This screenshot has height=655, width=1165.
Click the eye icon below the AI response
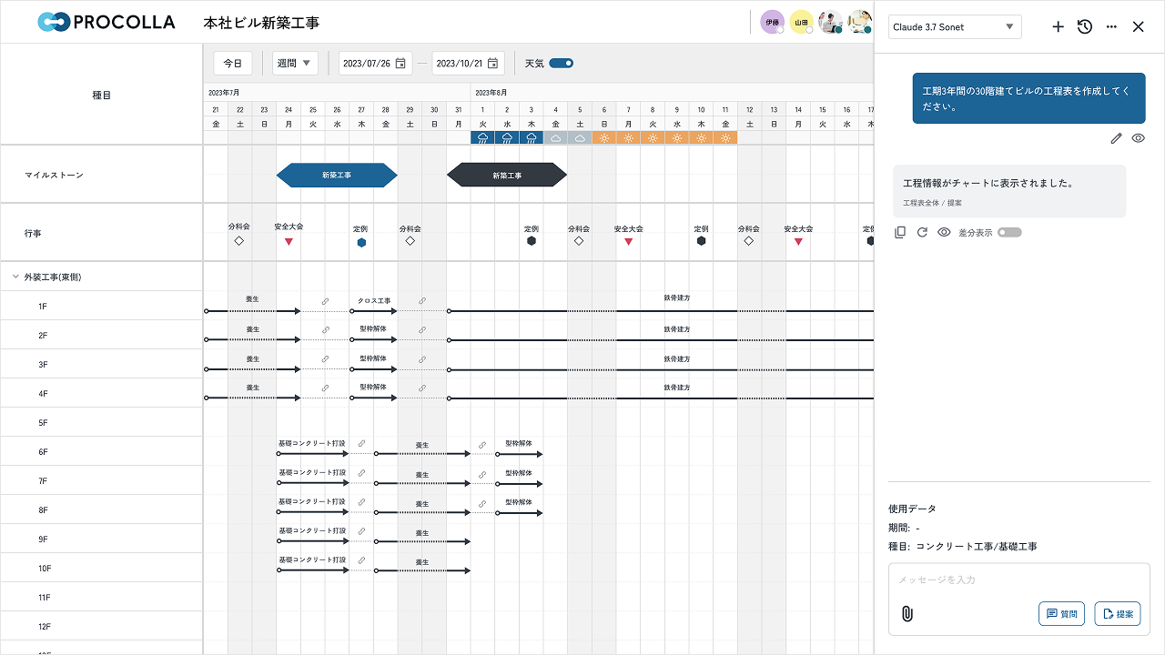[x=945, y=232]
